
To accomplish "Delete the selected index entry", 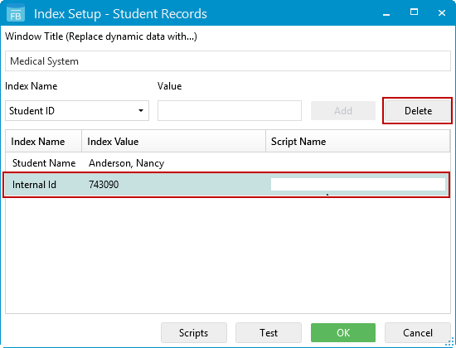I will 418,111.
